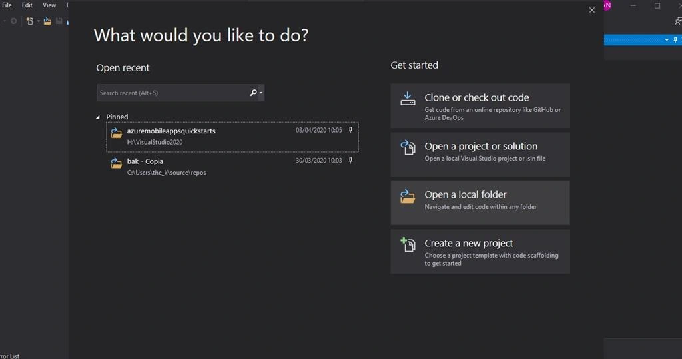Click folder icon of bak - Copia
682x359 pixels.
116,163
